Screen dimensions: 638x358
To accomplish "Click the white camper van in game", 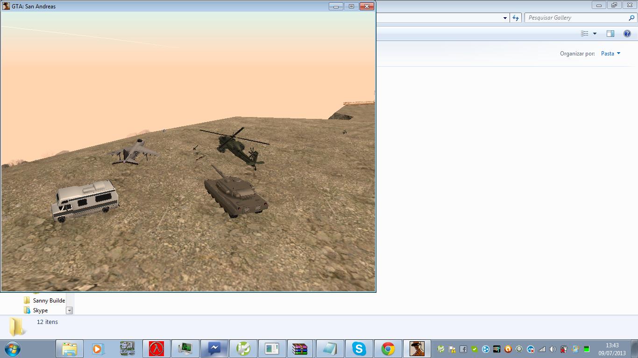I will tap(85, 201).
